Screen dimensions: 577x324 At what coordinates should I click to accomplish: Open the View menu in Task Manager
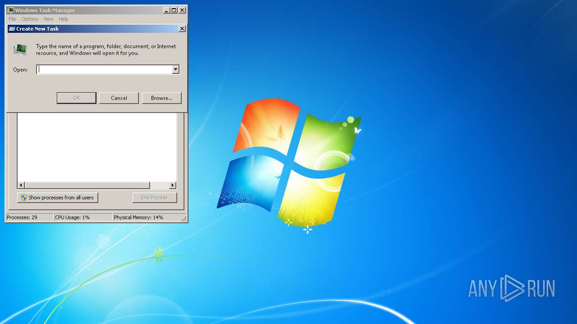pyautogui.click(x=48, y=19)
